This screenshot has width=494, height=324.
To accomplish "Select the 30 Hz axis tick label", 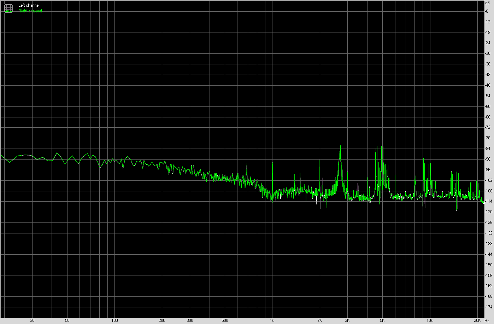I will tap(32, 320).
